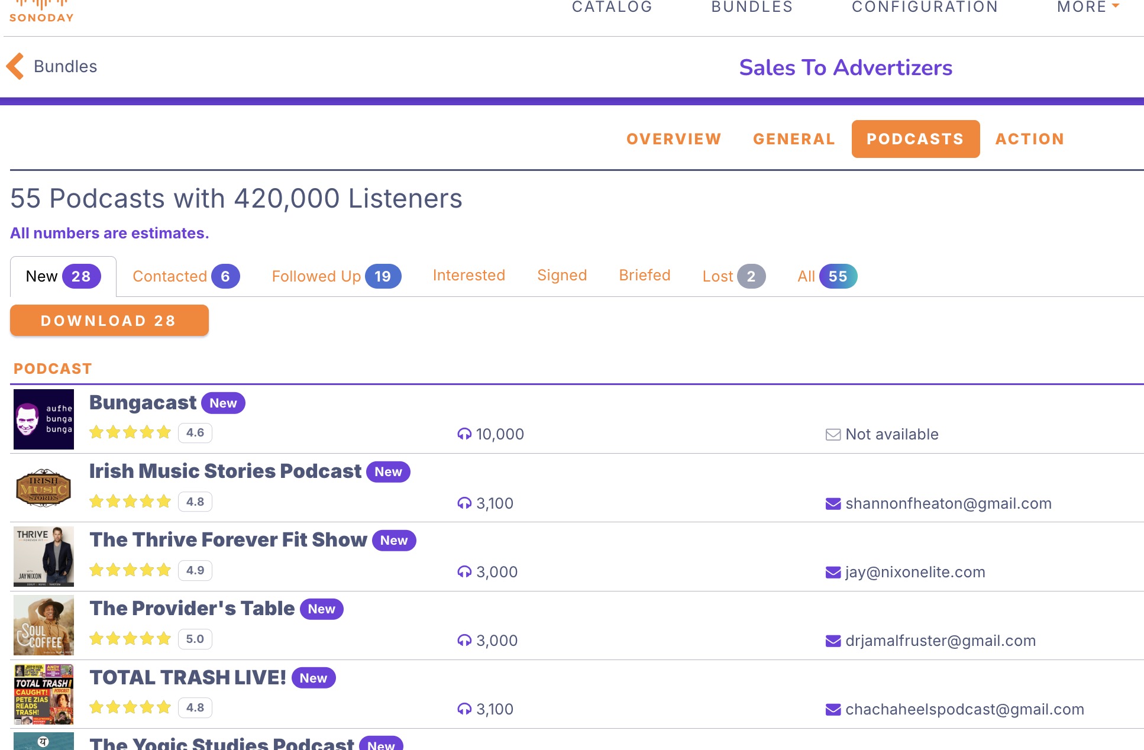This screenshot has height=750, width=1144.
Task: Click the PODCAST column header
Action: [53, 368]
